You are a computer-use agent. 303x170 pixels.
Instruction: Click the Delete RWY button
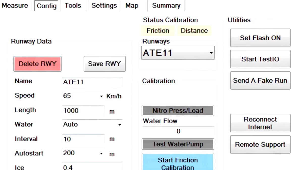[37, 64]
